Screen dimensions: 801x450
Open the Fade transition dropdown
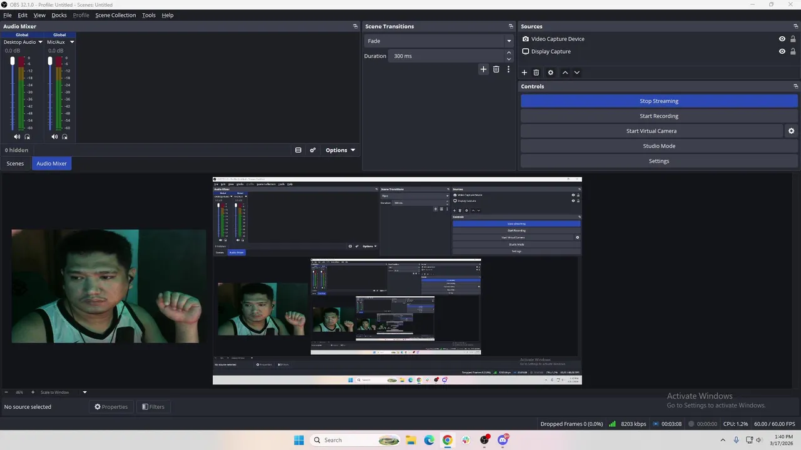pyautogui.click(x=439, y=41)
